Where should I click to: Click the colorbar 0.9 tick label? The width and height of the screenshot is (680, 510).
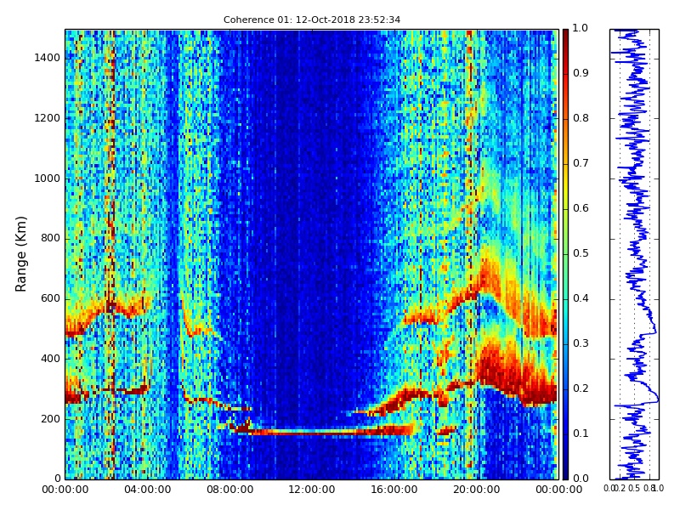click(x=581, y=73)
